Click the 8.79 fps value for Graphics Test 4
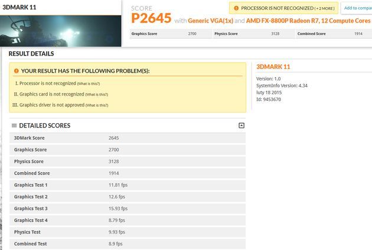This screenshot has width=372, height=250. (117, 221)
